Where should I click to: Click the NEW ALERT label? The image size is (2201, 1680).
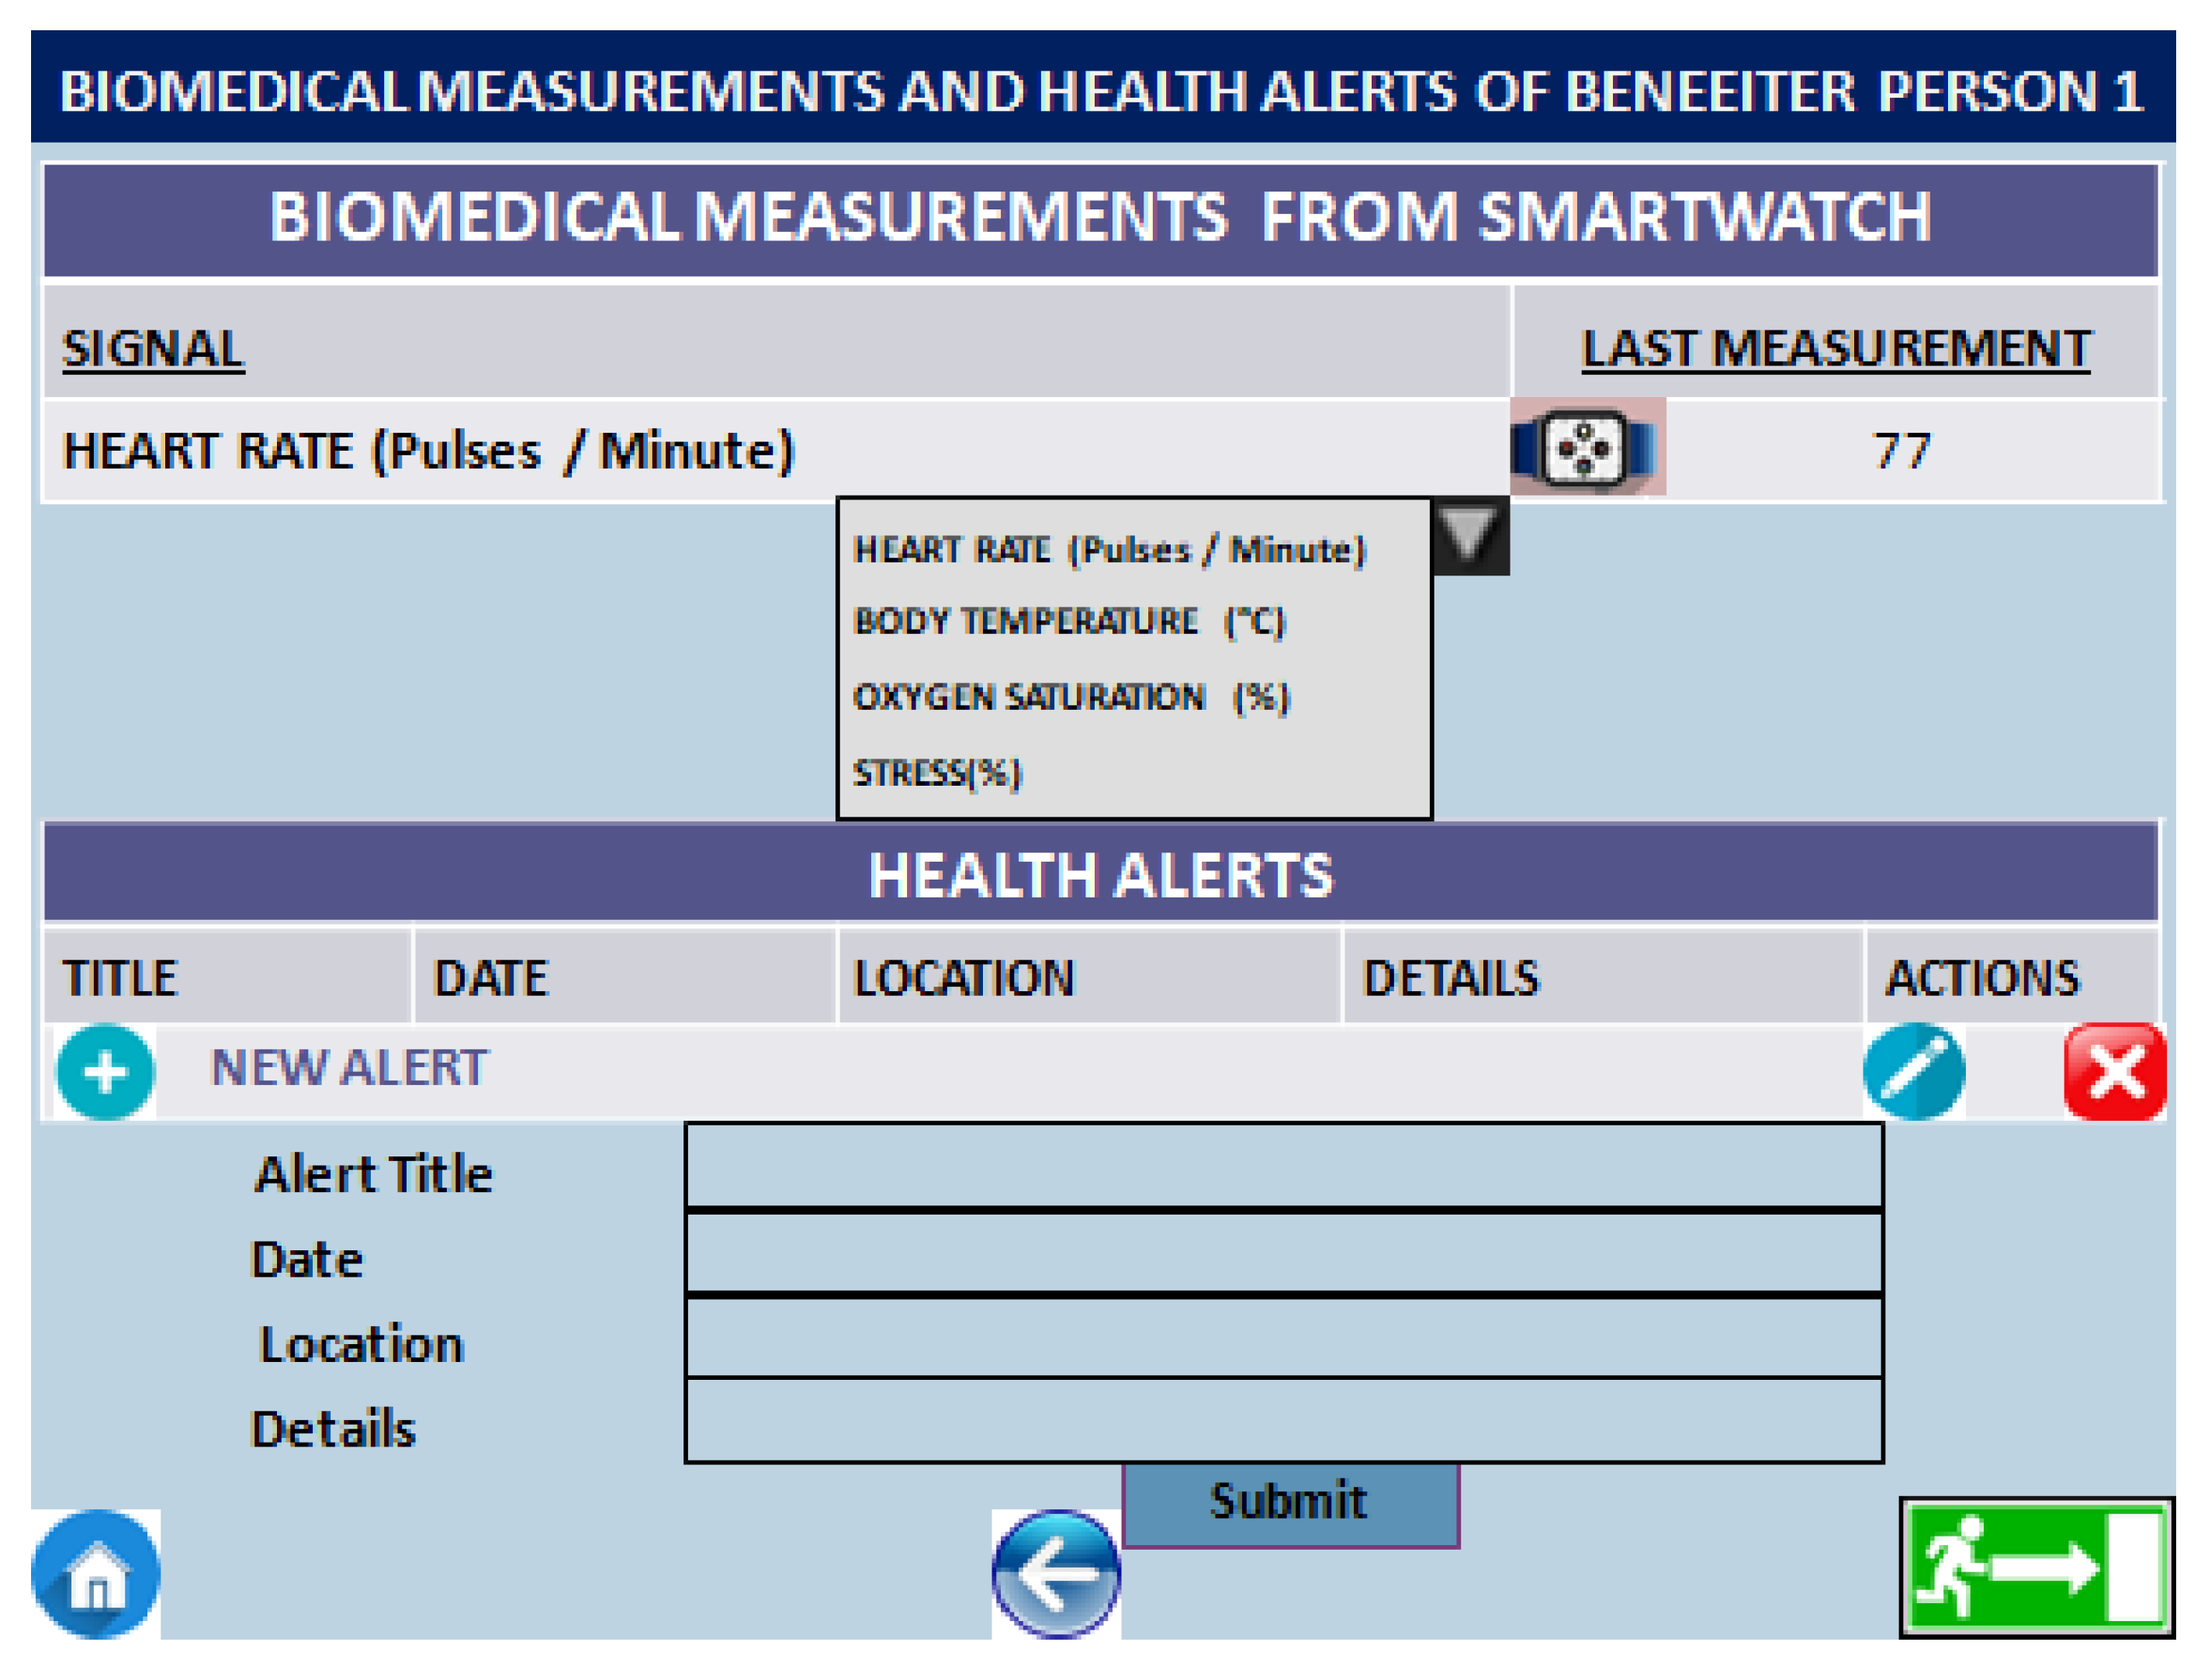click(x=349, y=1066)
